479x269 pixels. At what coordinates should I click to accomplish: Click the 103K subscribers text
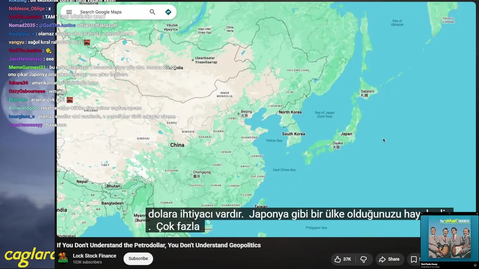[x=87, y=262]
